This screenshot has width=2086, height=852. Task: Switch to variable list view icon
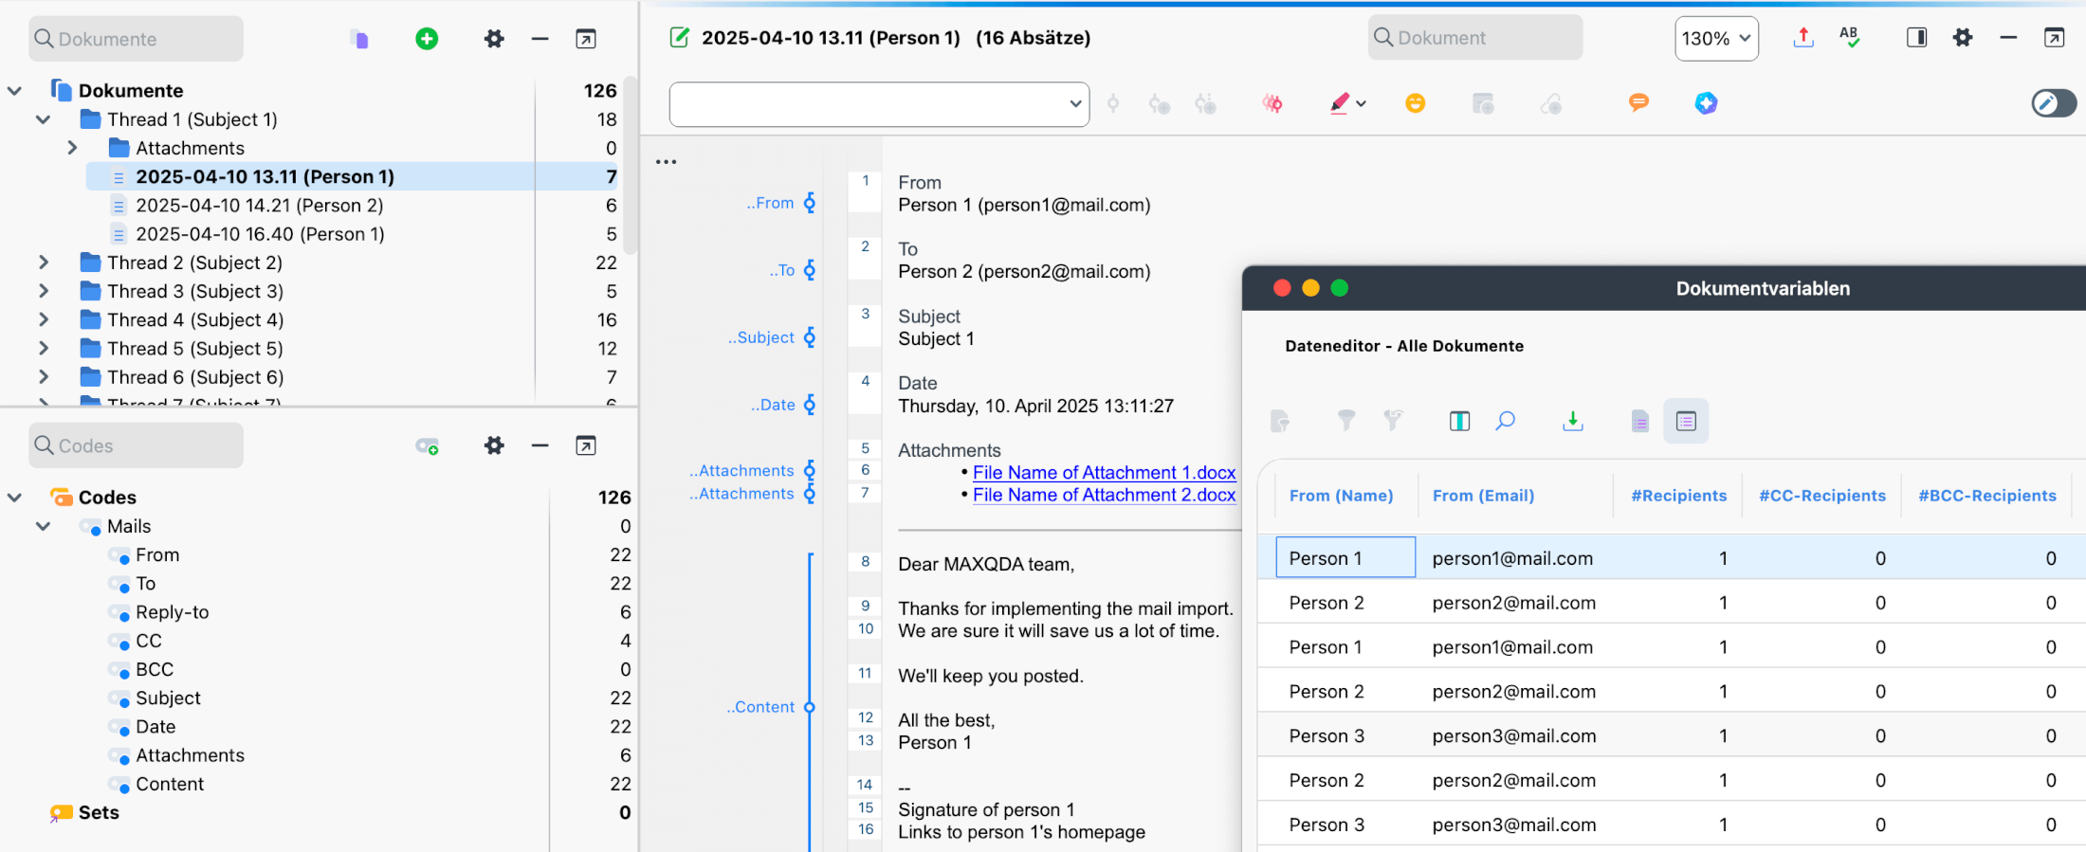pyautogui.click(x=1640, y=421)
